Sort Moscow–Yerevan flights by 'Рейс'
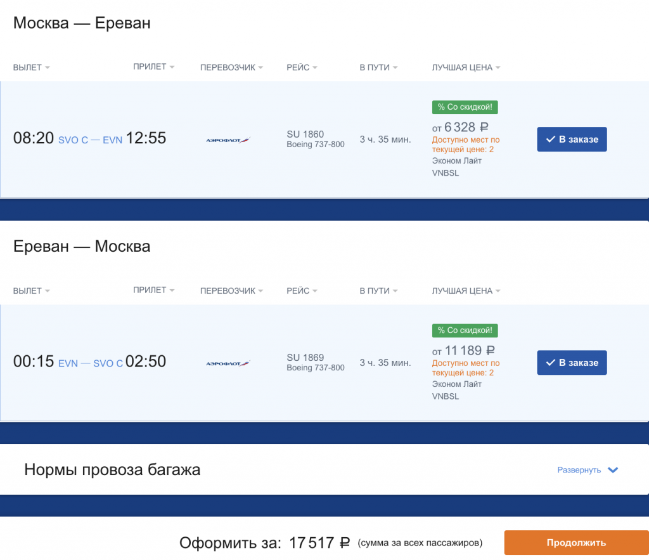Screen dimensions: 649x560 pos(302,68)
